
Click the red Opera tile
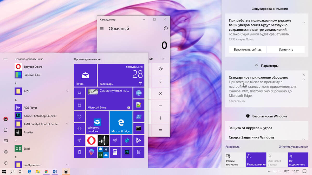click(x=91, y=140)
